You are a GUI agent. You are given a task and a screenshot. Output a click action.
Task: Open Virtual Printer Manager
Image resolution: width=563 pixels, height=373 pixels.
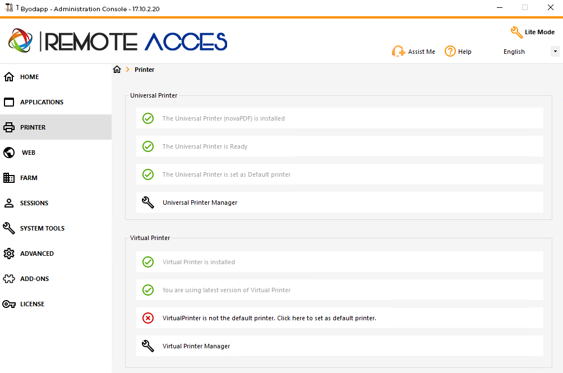[196, 346]
